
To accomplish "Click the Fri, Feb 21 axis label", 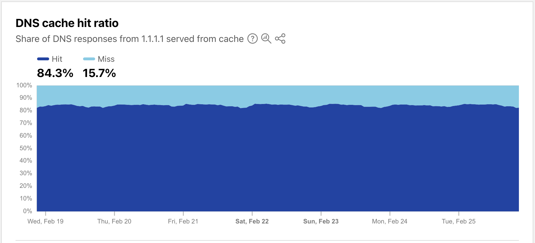I will tap(183, 221).
